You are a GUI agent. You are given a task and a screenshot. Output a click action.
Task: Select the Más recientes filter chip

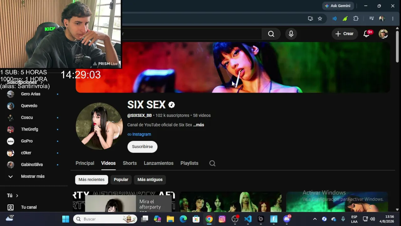click(91, 180)
